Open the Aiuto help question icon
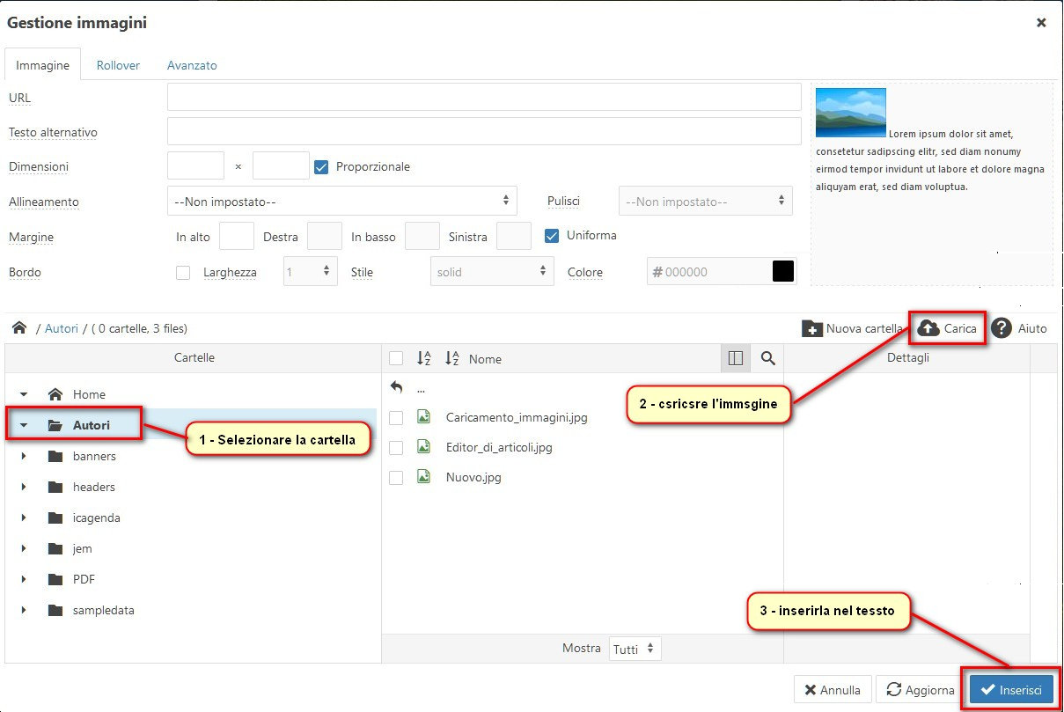The width and height of the screenshot is (1064, 712). [1001, 328]
